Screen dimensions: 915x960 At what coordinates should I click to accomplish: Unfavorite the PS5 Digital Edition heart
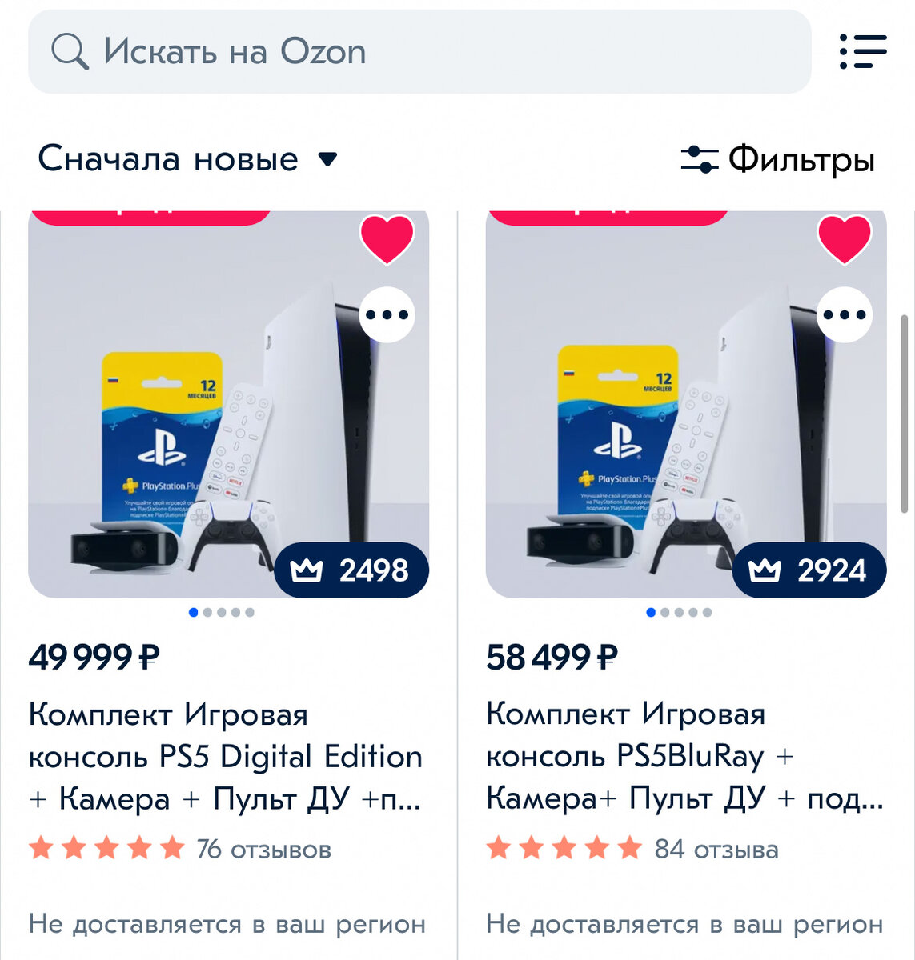click(x=387, y=239)
